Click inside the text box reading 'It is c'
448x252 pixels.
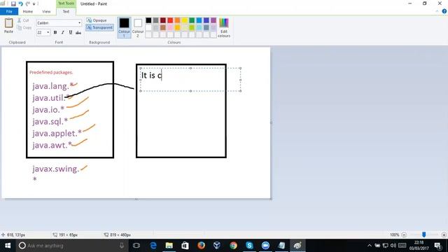point(190,80)
